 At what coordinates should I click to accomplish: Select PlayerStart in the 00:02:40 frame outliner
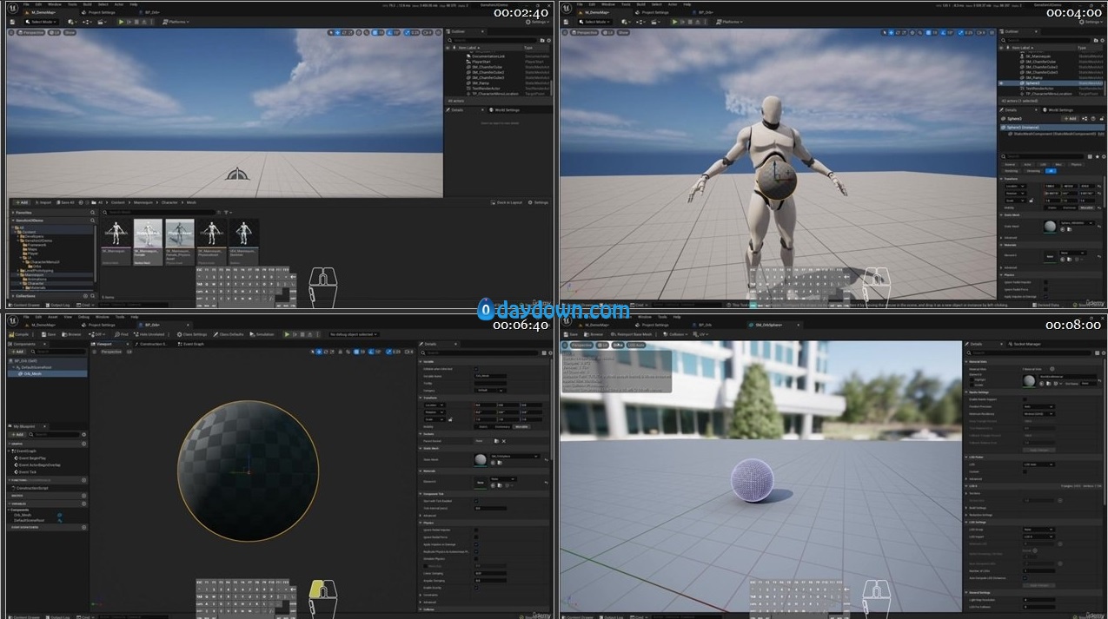point(481,62)
